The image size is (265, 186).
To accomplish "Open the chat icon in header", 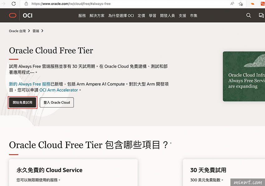I will [261, 15].
